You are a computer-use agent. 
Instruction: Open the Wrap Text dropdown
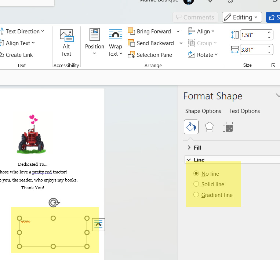[x=115, y=43]
